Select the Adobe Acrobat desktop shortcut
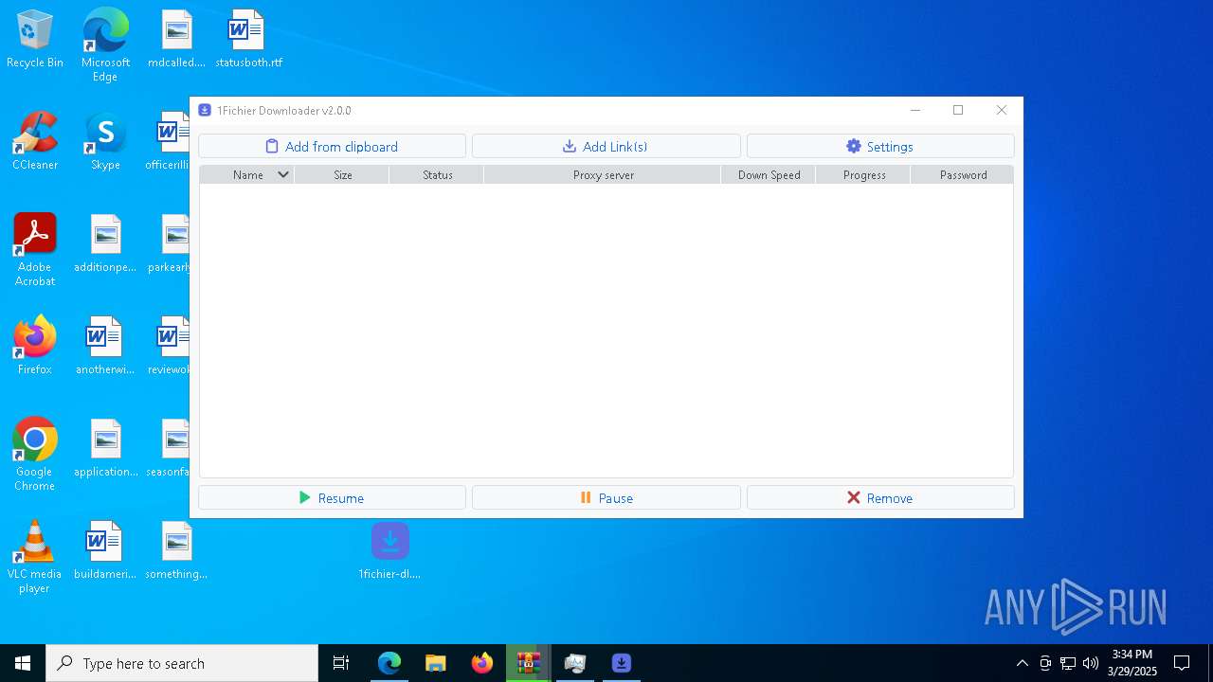Screen dimensions: 1213x682 click(35, 250)
